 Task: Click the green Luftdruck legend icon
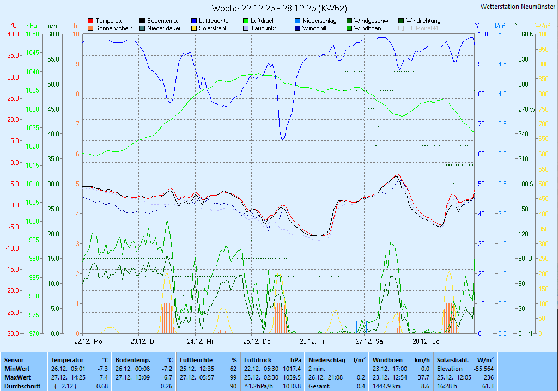point(246,21)
